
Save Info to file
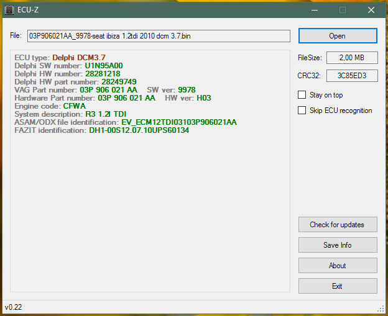click(x=338, y=245)
